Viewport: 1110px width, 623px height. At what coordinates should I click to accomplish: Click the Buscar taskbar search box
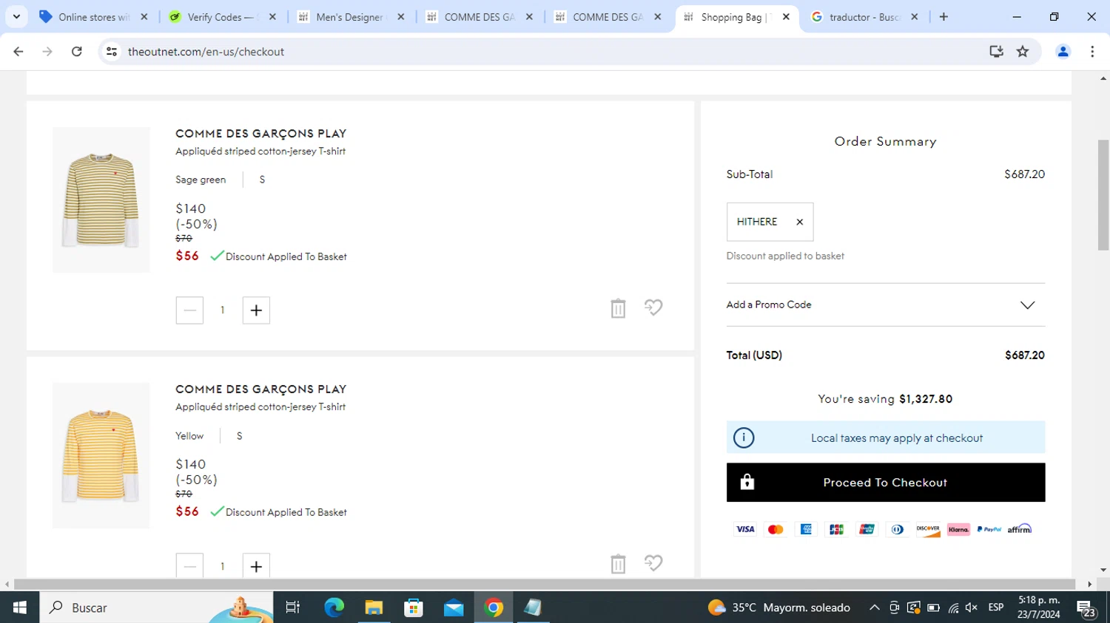156,607
